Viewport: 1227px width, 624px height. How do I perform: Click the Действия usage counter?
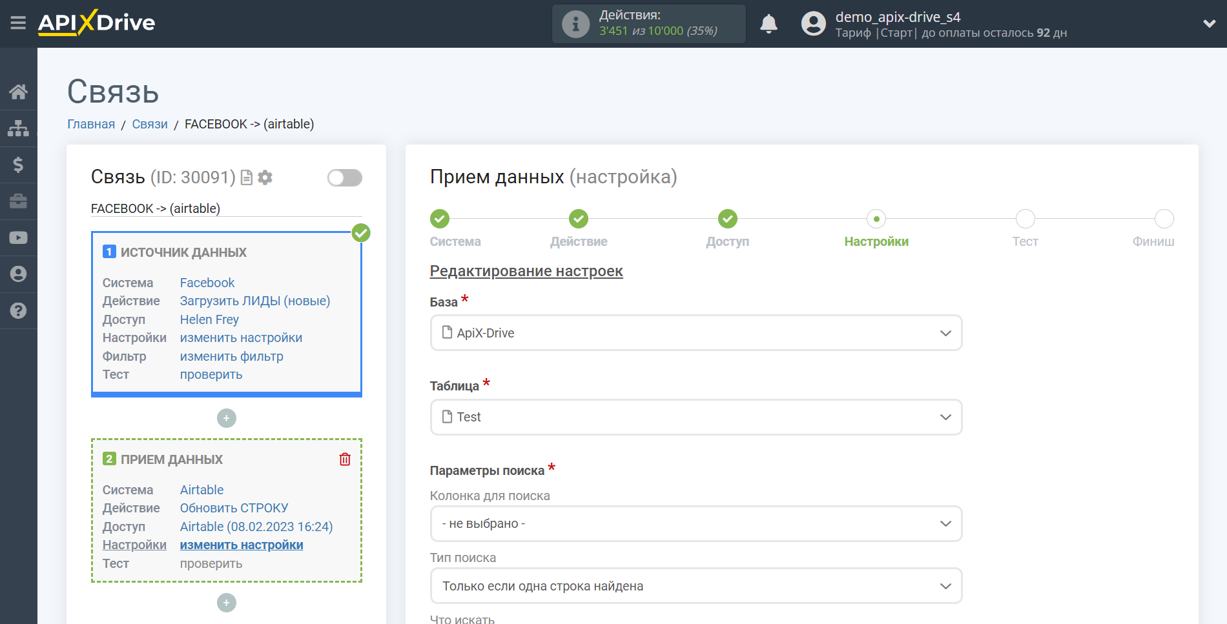tap(649, 24)
